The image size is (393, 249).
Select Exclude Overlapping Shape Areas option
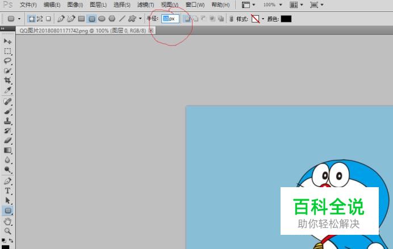[221, 19]
